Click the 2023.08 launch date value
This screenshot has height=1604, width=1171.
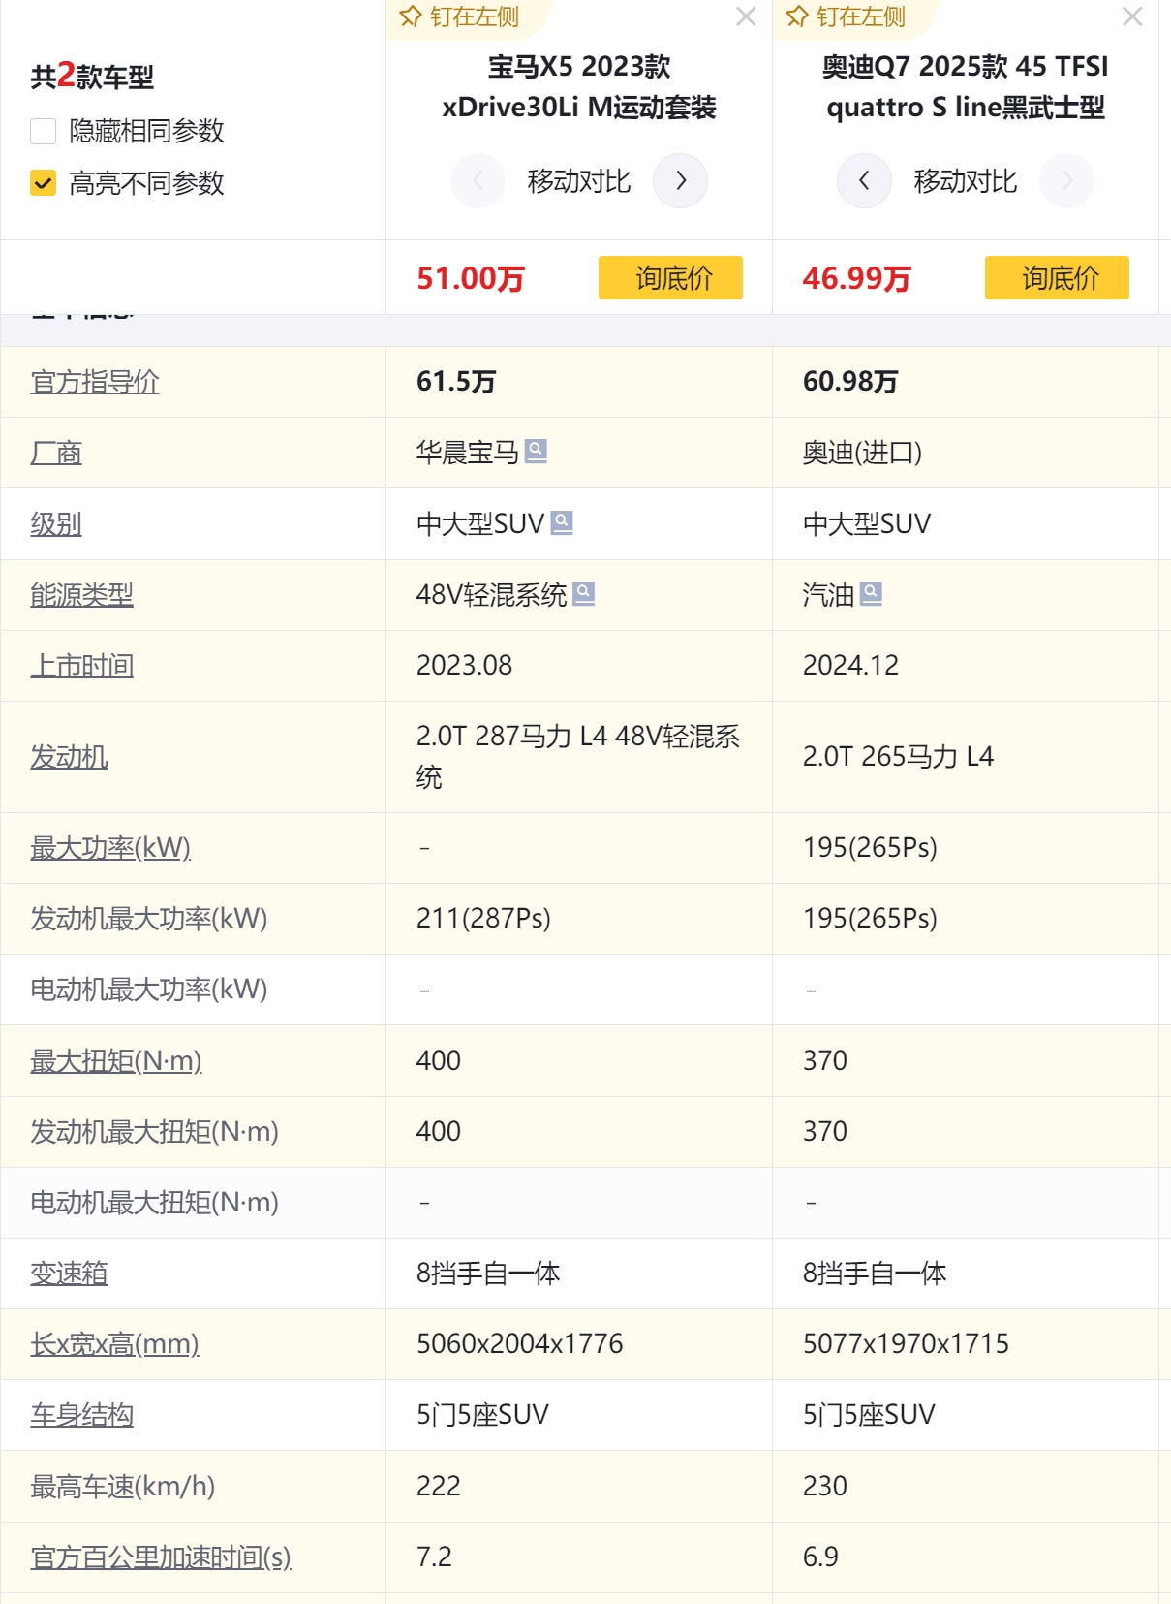[464, 666]
